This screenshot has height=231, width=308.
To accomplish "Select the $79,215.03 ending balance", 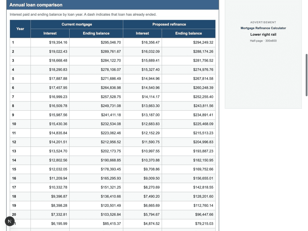I will 189,224.
